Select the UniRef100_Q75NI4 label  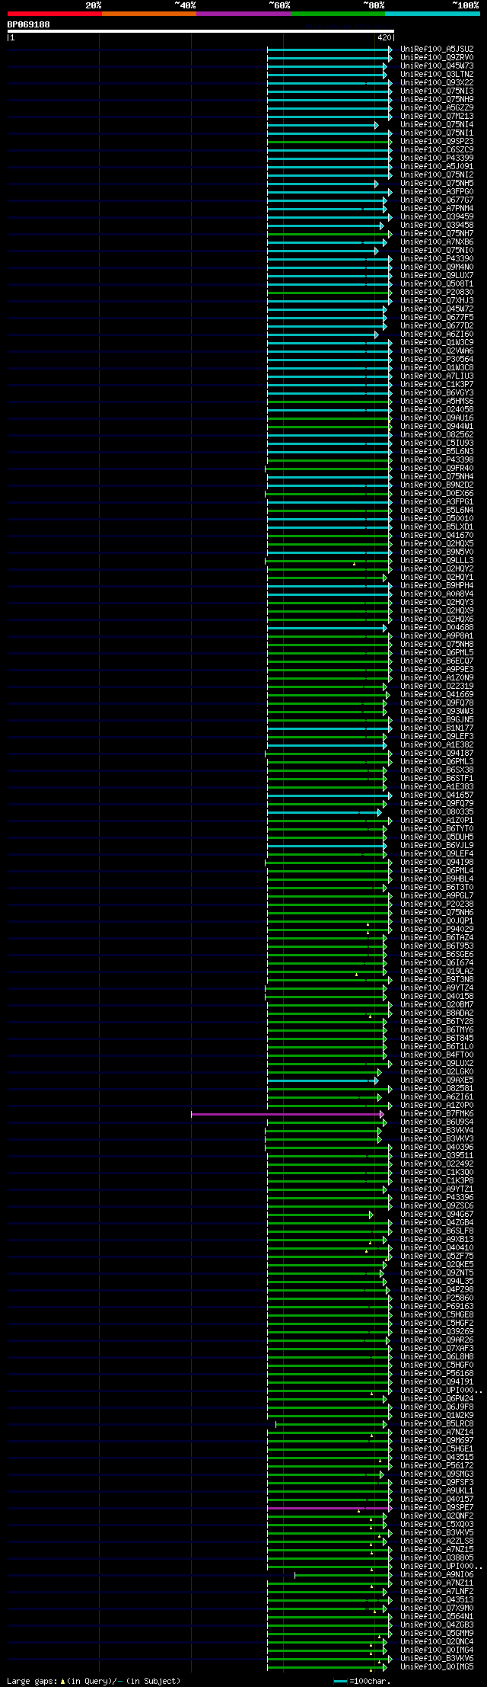point(437,124)
